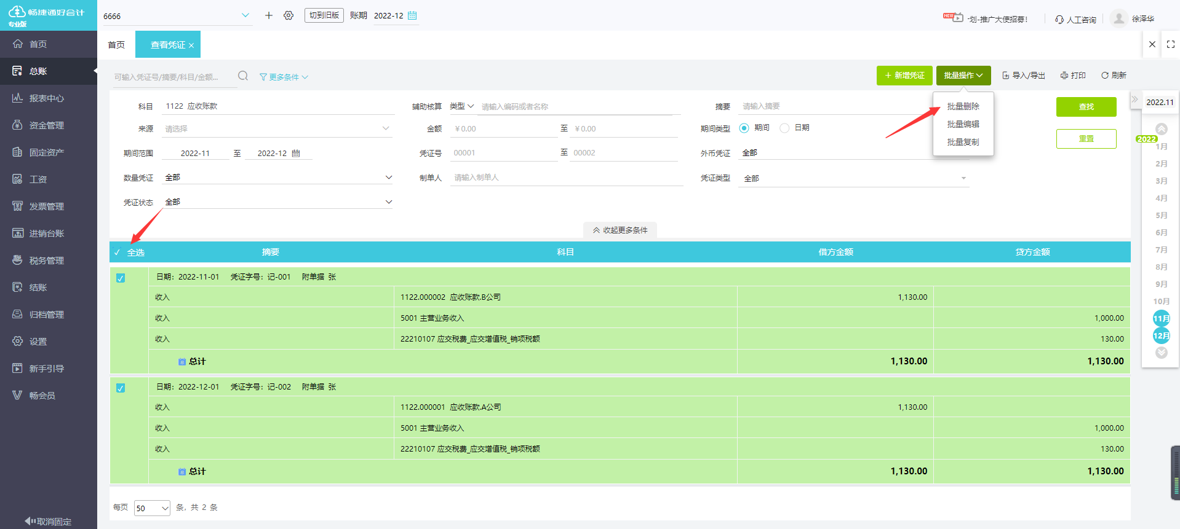Viewport: 1180px width, 529px height.
Task: Uncheck voucher 记-001 checkbox
Action: [x=121, y=278]
